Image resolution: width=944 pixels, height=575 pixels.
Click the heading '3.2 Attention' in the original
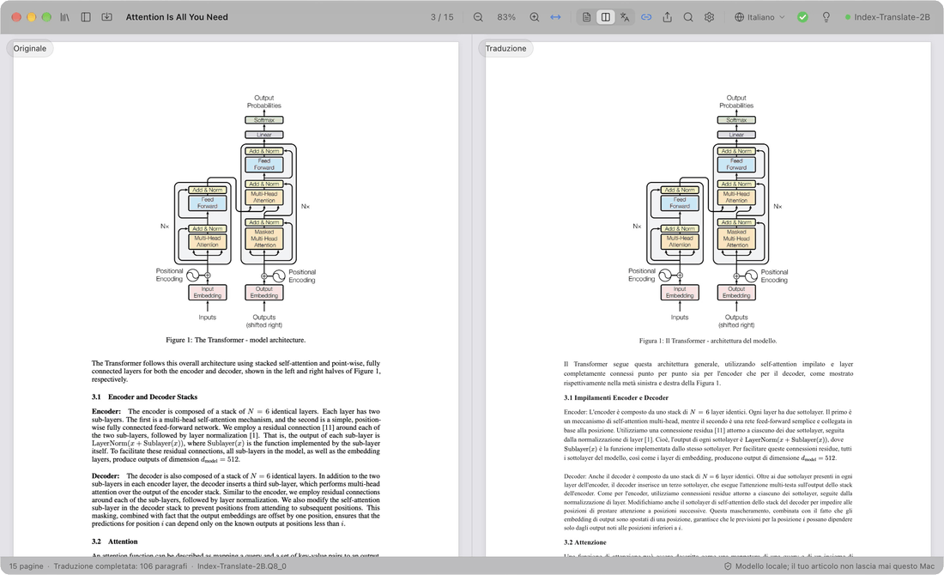tap(114, 542)
